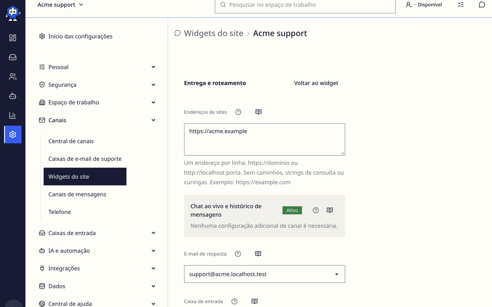Open the reports bar chart icon

pos(12,115)
